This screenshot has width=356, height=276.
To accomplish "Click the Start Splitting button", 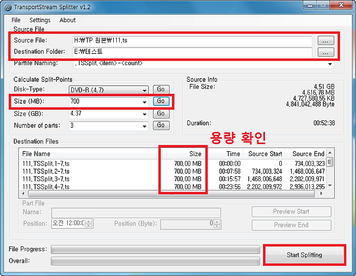I will click(305, 255).
